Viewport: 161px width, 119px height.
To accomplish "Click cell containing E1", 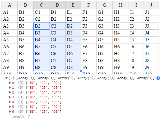I will point(73,12).
